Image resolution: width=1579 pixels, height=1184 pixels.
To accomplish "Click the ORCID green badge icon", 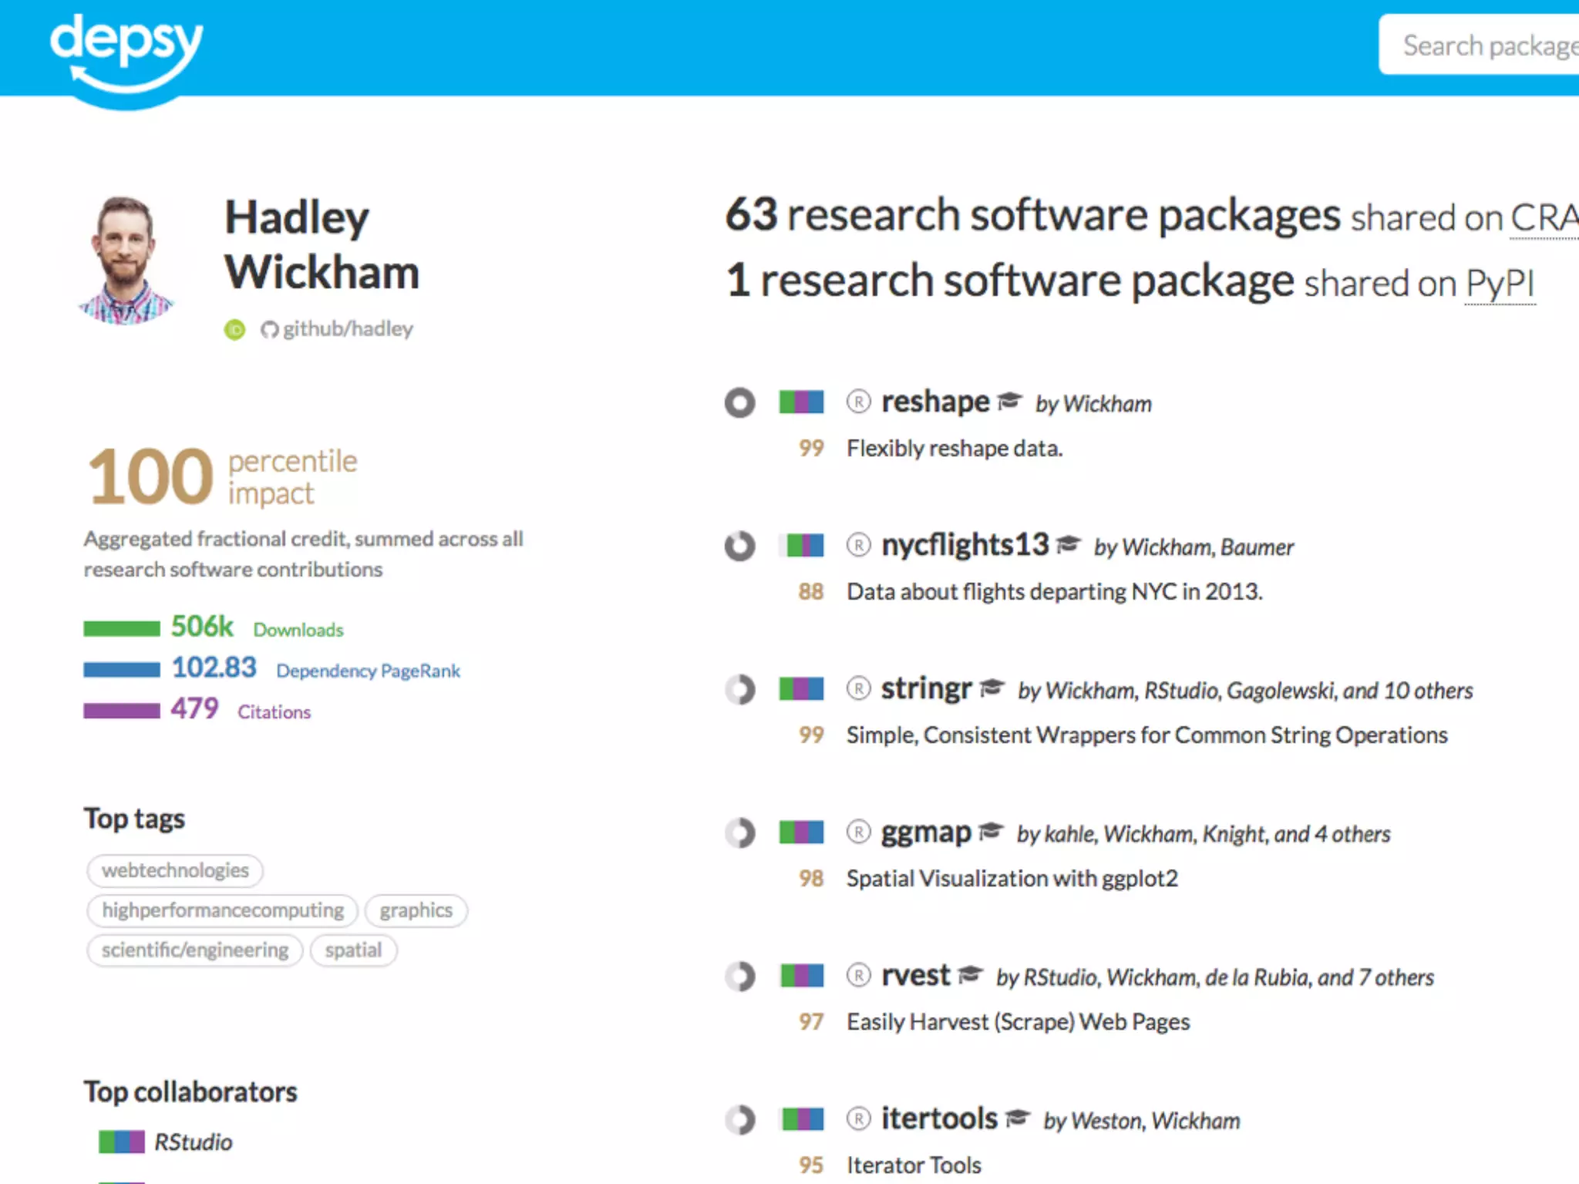I will coord(234,330).
